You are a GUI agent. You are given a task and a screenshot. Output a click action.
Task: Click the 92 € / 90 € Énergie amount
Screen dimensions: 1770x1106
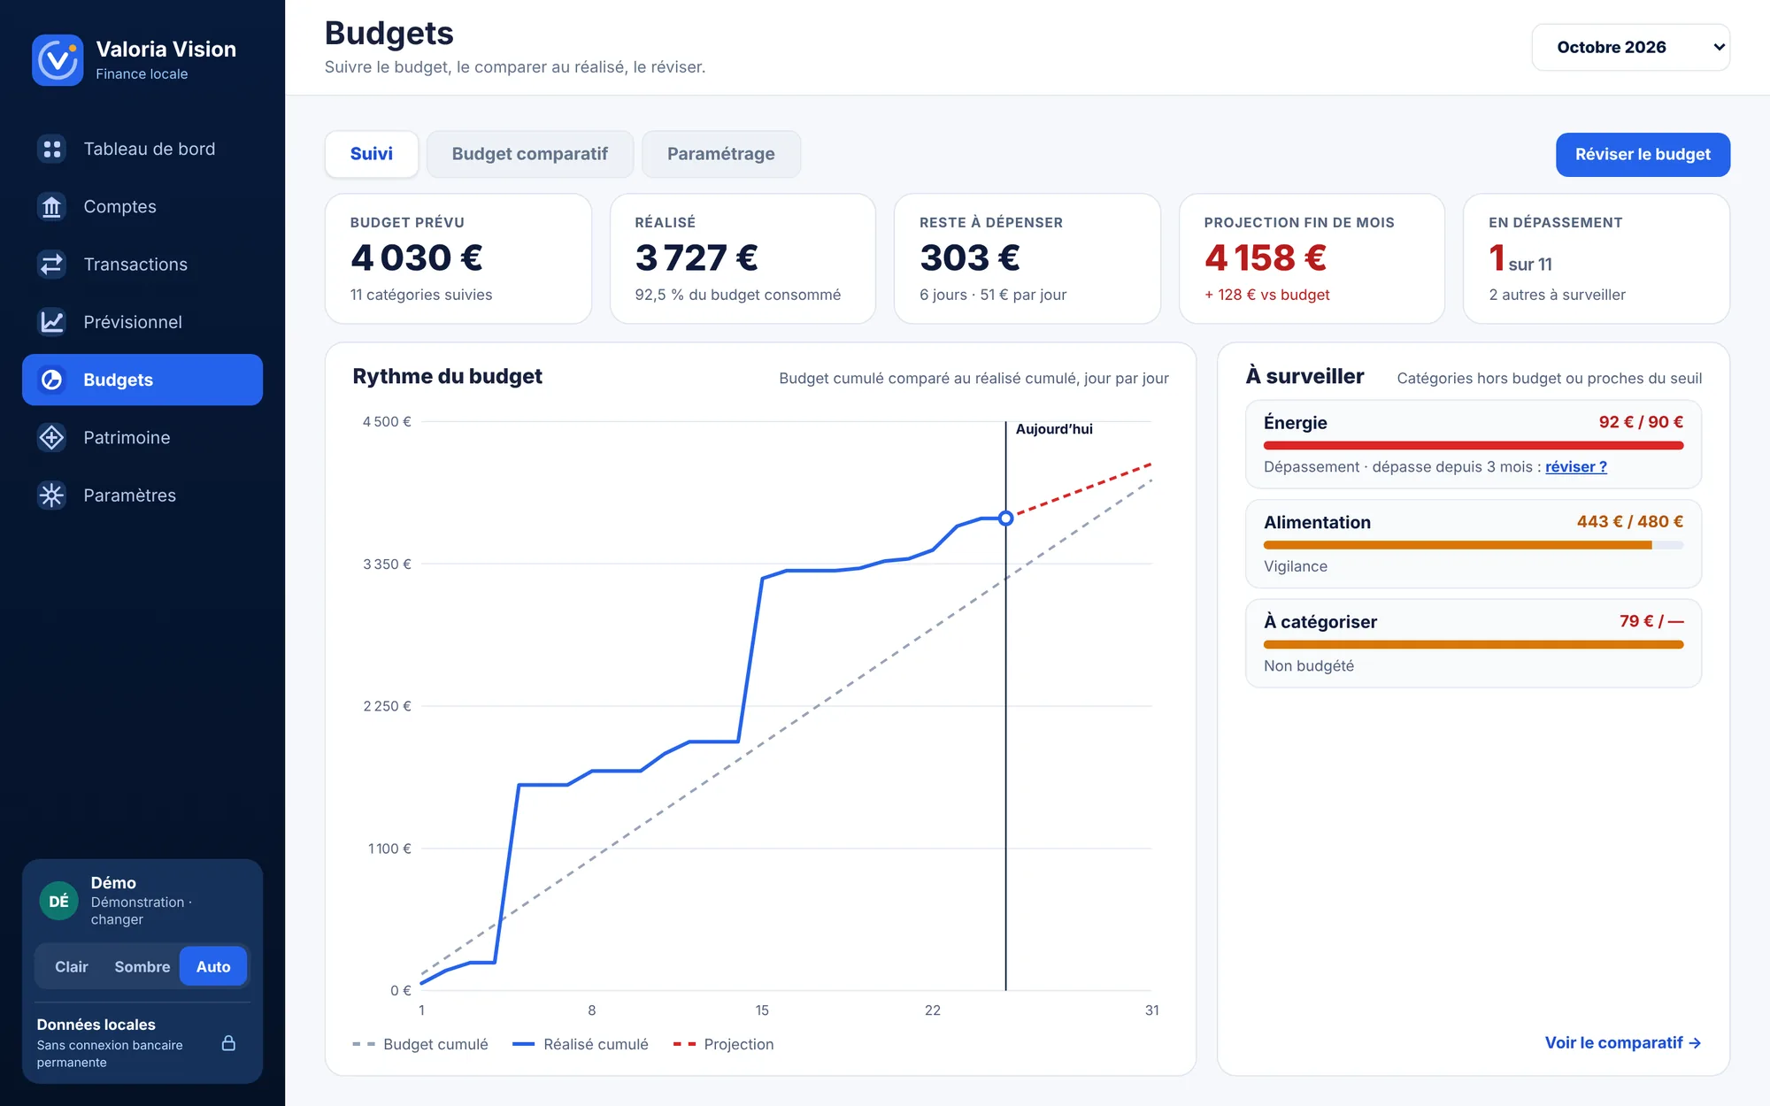point(1641,422)
